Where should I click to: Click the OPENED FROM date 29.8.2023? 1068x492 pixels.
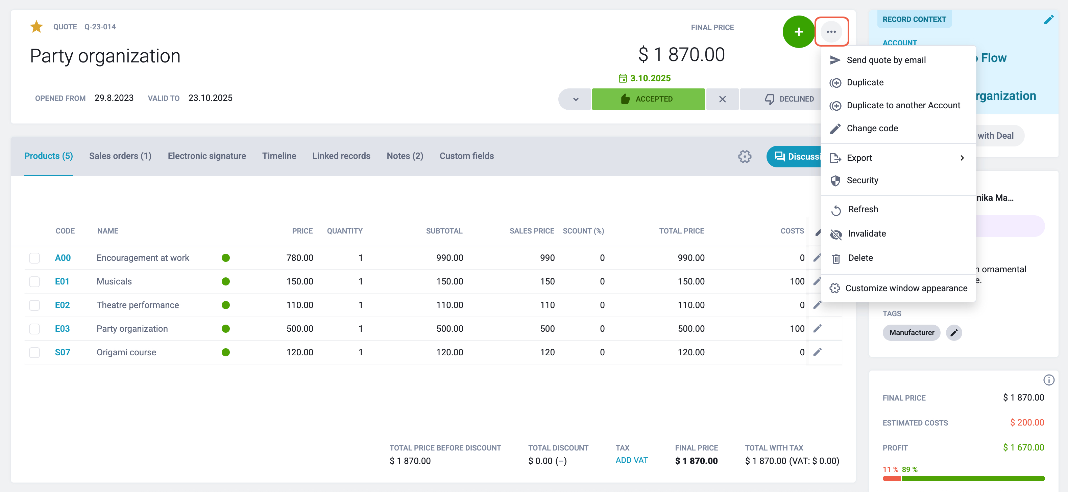(x=114, y=98)
